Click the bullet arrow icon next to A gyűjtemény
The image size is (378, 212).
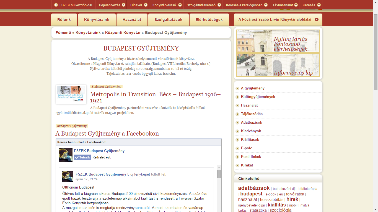pyautogui.click(x=237, y=88)
